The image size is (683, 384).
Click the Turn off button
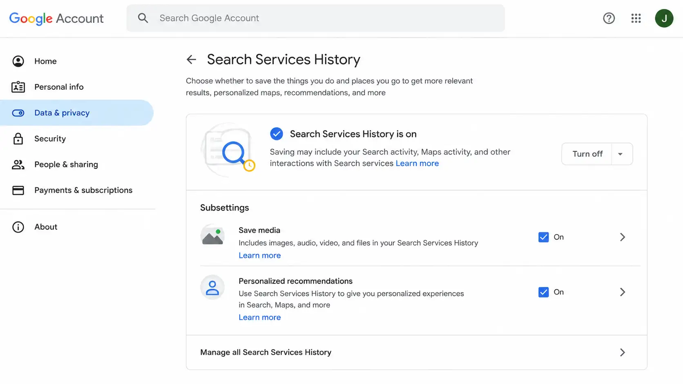tap(587, 154)
